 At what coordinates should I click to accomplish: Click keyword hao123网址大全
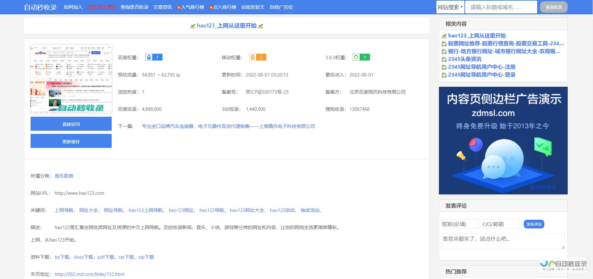[x=247, y=210]
